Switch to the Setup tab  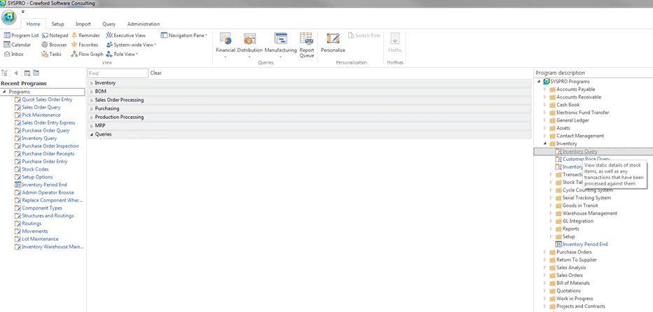click(x=58, y=24)
